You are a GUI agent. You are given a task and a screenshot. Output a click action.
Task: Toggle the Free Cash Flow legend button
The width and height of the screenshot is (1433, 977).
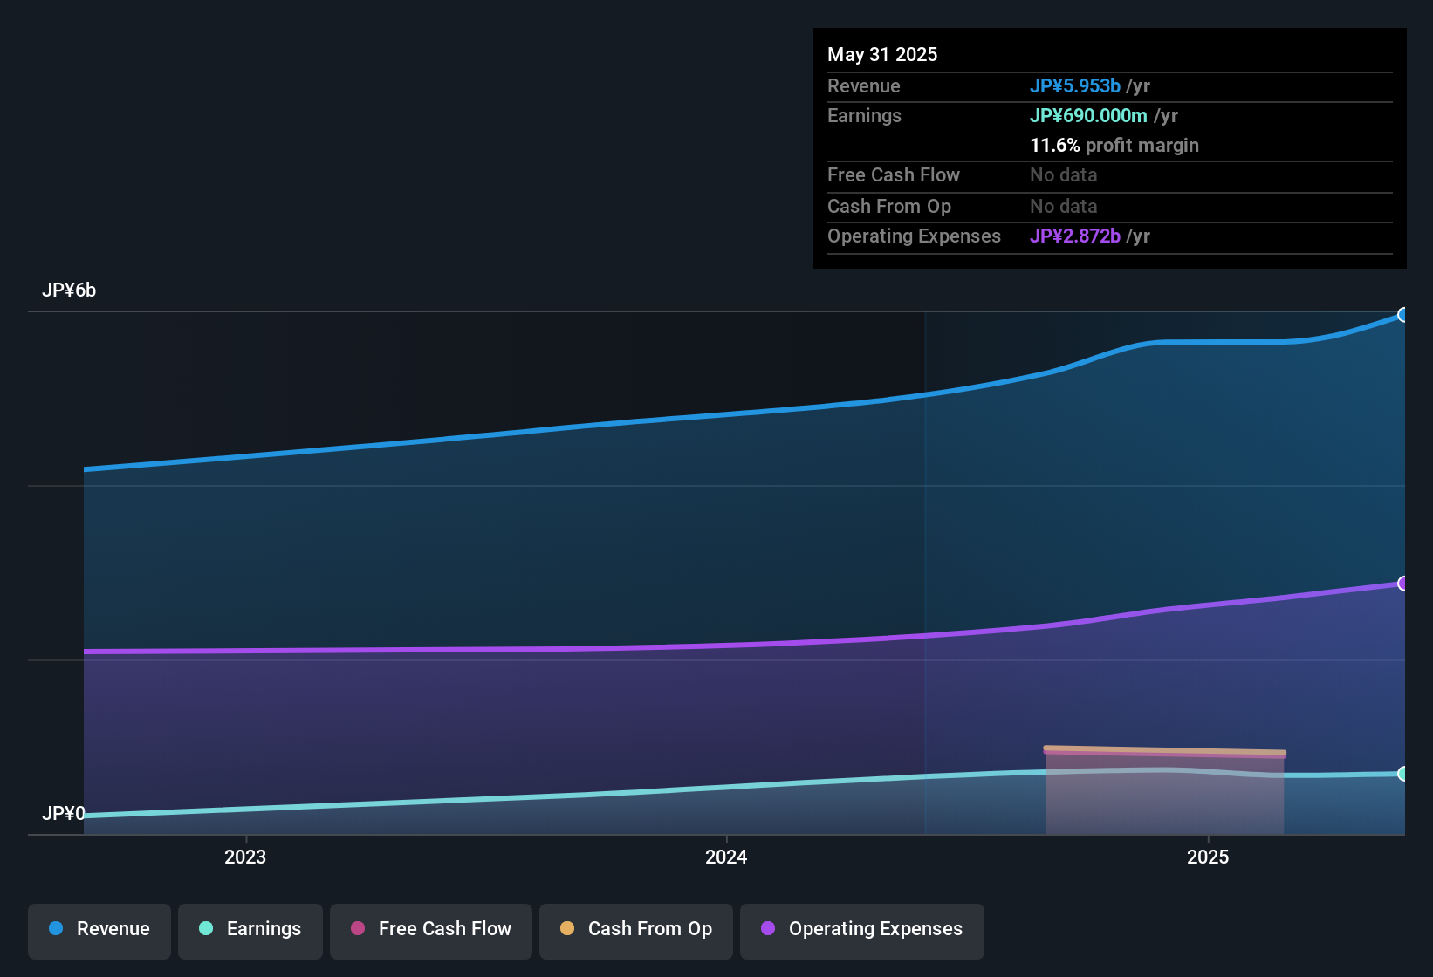tap(431, 931)
